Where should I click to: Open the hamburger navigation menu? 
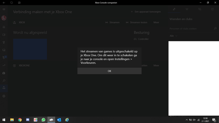pyautogui.click(x=4, y=9)
